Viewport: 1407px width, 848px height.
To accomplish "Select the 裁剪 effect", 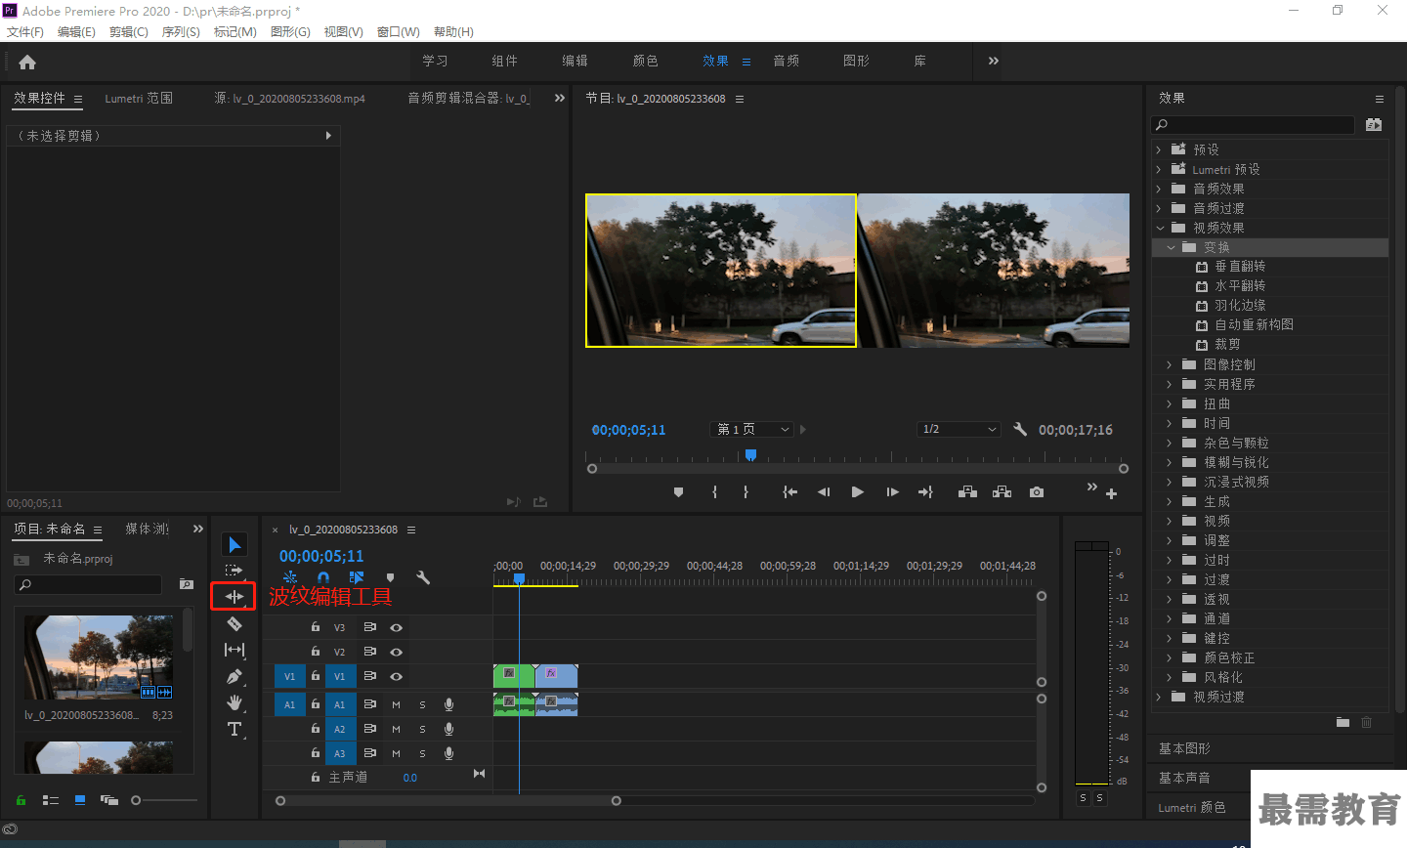I will tap(1227, 345).
